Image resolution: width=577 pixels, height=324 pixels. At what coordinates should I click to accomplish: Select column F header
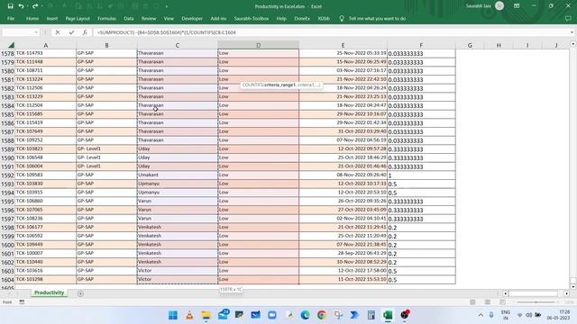pyautogui.click(x=421, y=45)
